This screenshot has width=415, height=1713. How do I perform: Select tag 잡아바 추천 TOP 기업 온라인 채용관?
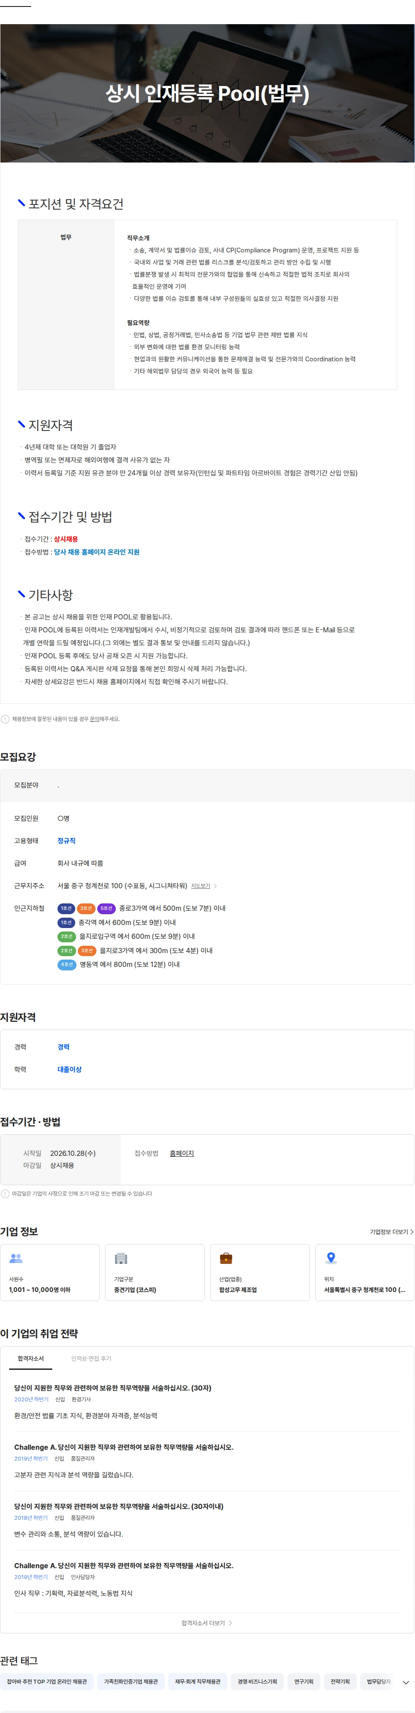coord(47,1682)
